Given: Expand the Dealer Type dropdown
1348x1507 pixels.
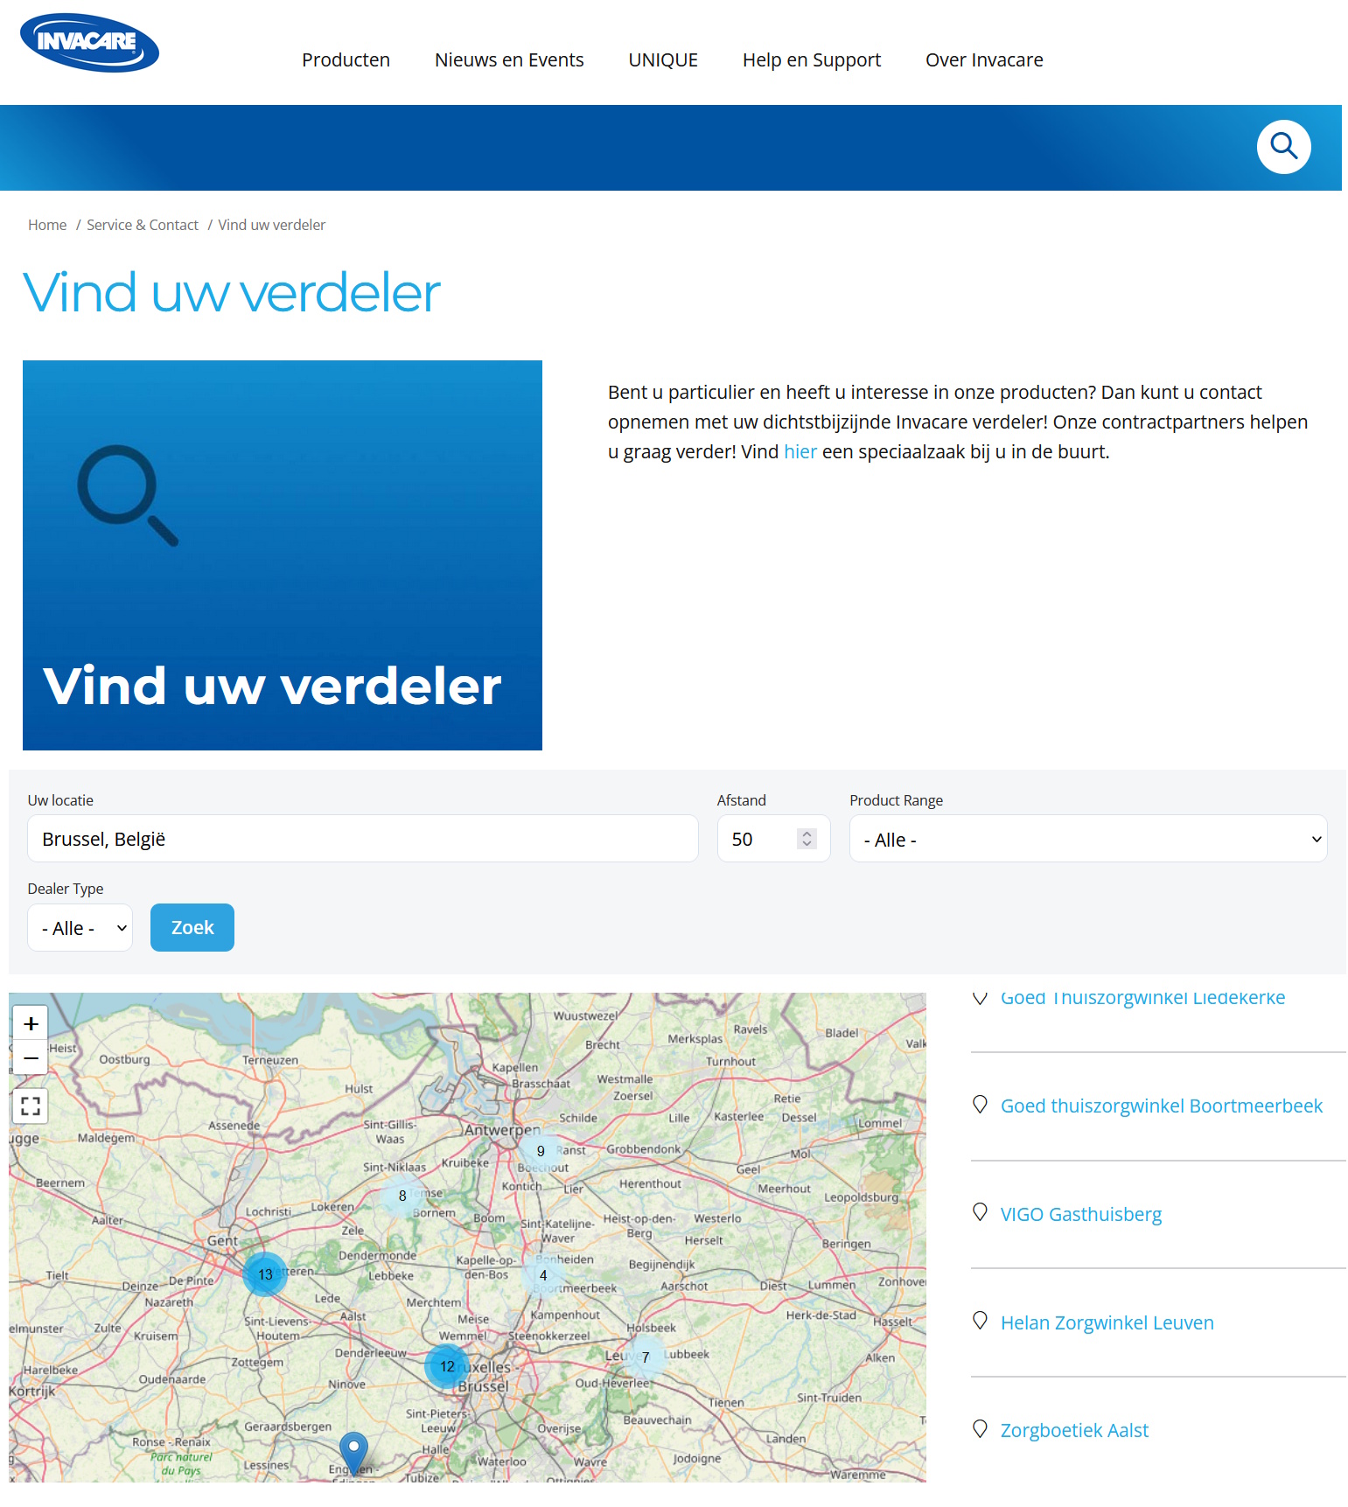Looking at the screenshot, I should tap(80, 927).
